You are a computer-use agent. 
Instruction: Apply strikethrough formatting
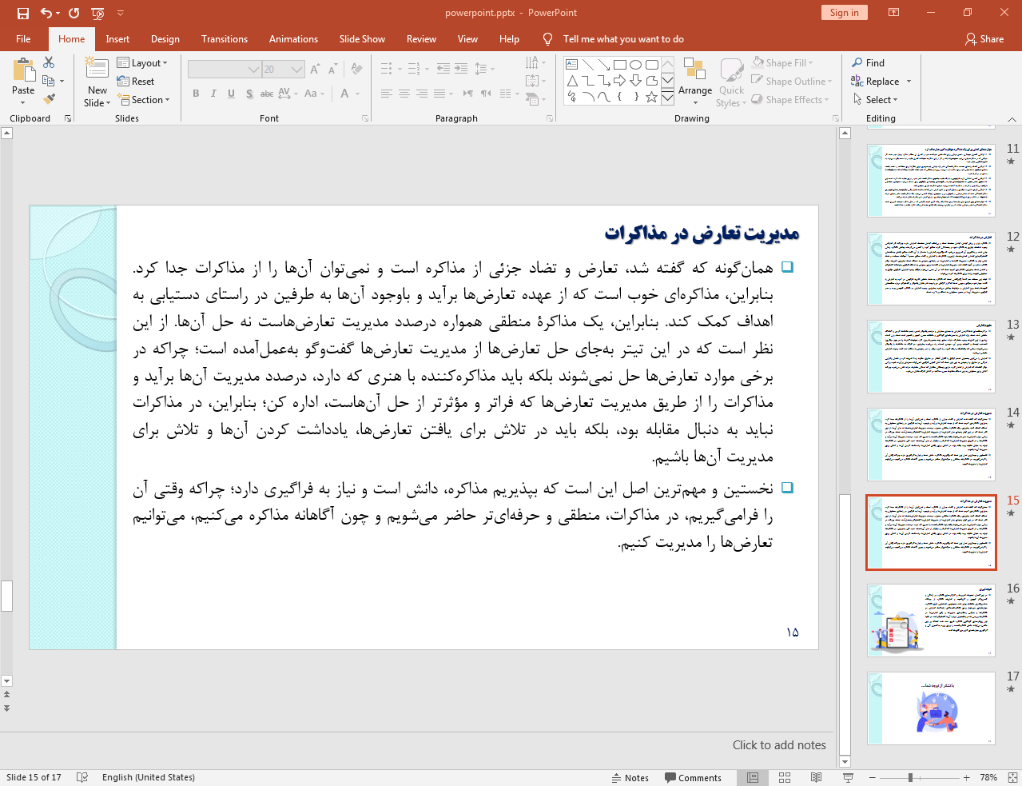266,94
